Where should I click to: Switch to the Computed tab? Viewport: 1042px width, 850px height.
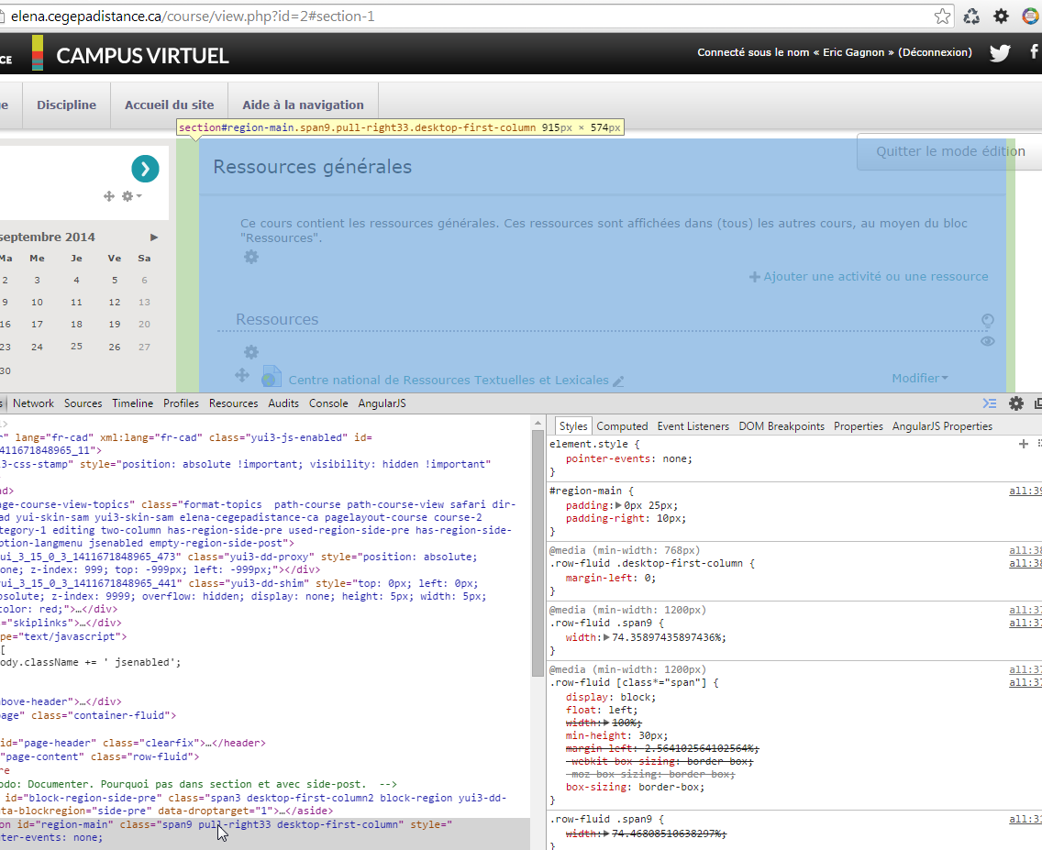tap(622, 426)
